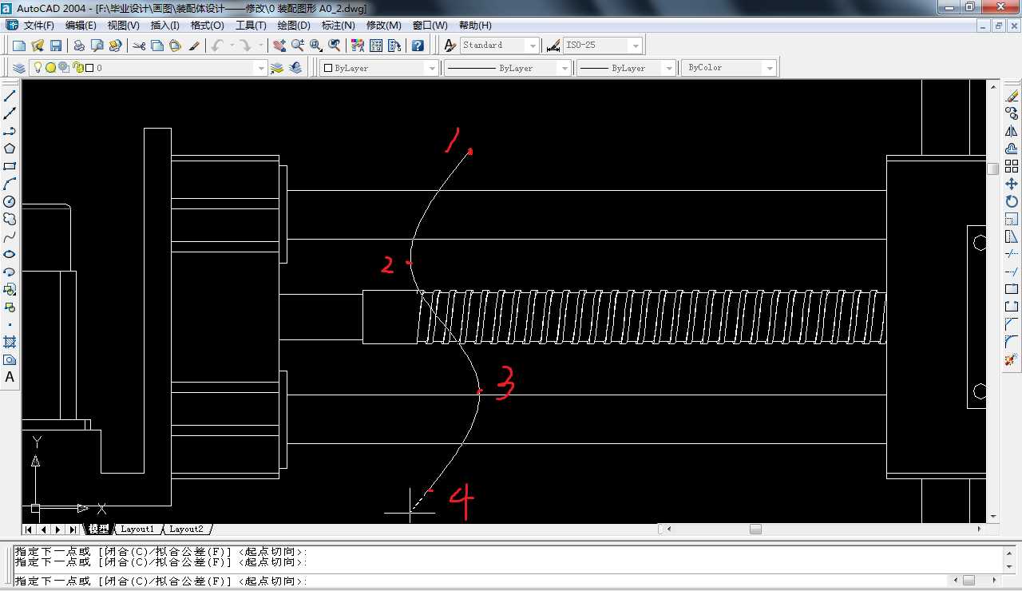This screenshot has width=1022, height=591.
Task: Click the Paste clipboard icon
Action: point(176,46)
